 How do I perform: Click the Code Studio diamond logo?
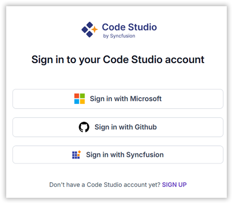click(90, 29)
